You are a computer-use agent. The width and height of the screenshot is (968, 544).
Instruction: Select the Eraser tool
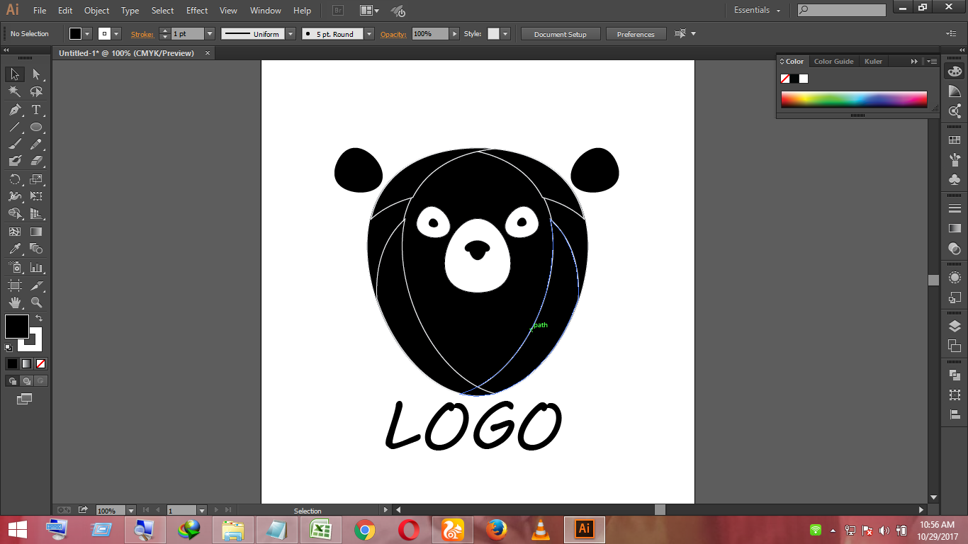pyautogui.click(x=37, y=161)
